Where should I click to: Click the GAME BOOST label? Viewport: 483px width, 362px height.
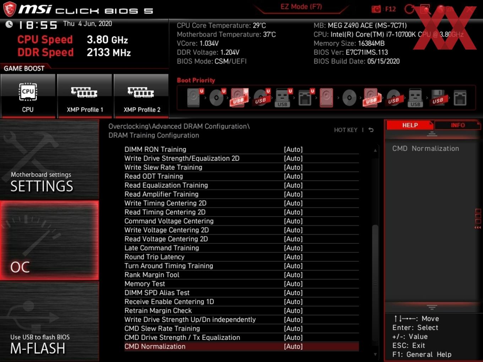24,68
